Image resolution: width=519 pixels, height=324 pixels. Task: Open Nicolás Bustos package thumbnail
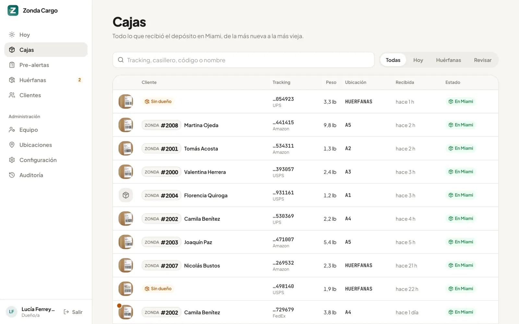(126, 265)
